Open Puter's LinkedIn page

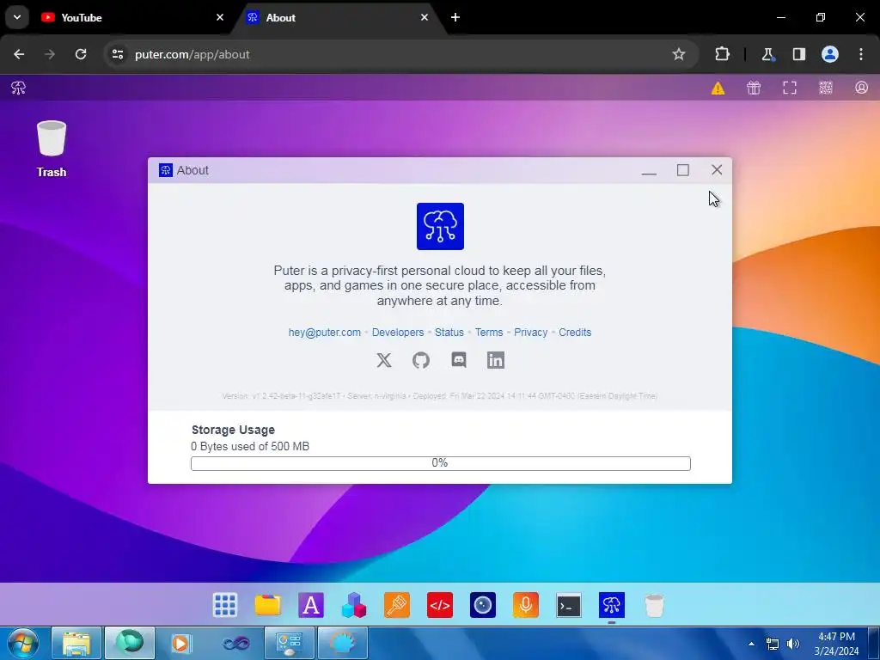point(496,360)
